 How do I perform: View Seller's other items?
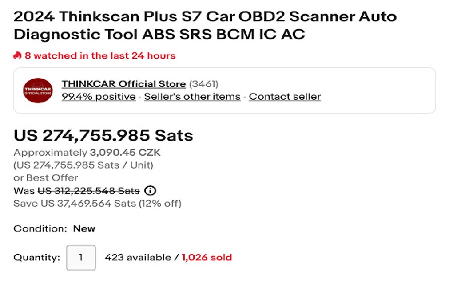coord(192,97)
